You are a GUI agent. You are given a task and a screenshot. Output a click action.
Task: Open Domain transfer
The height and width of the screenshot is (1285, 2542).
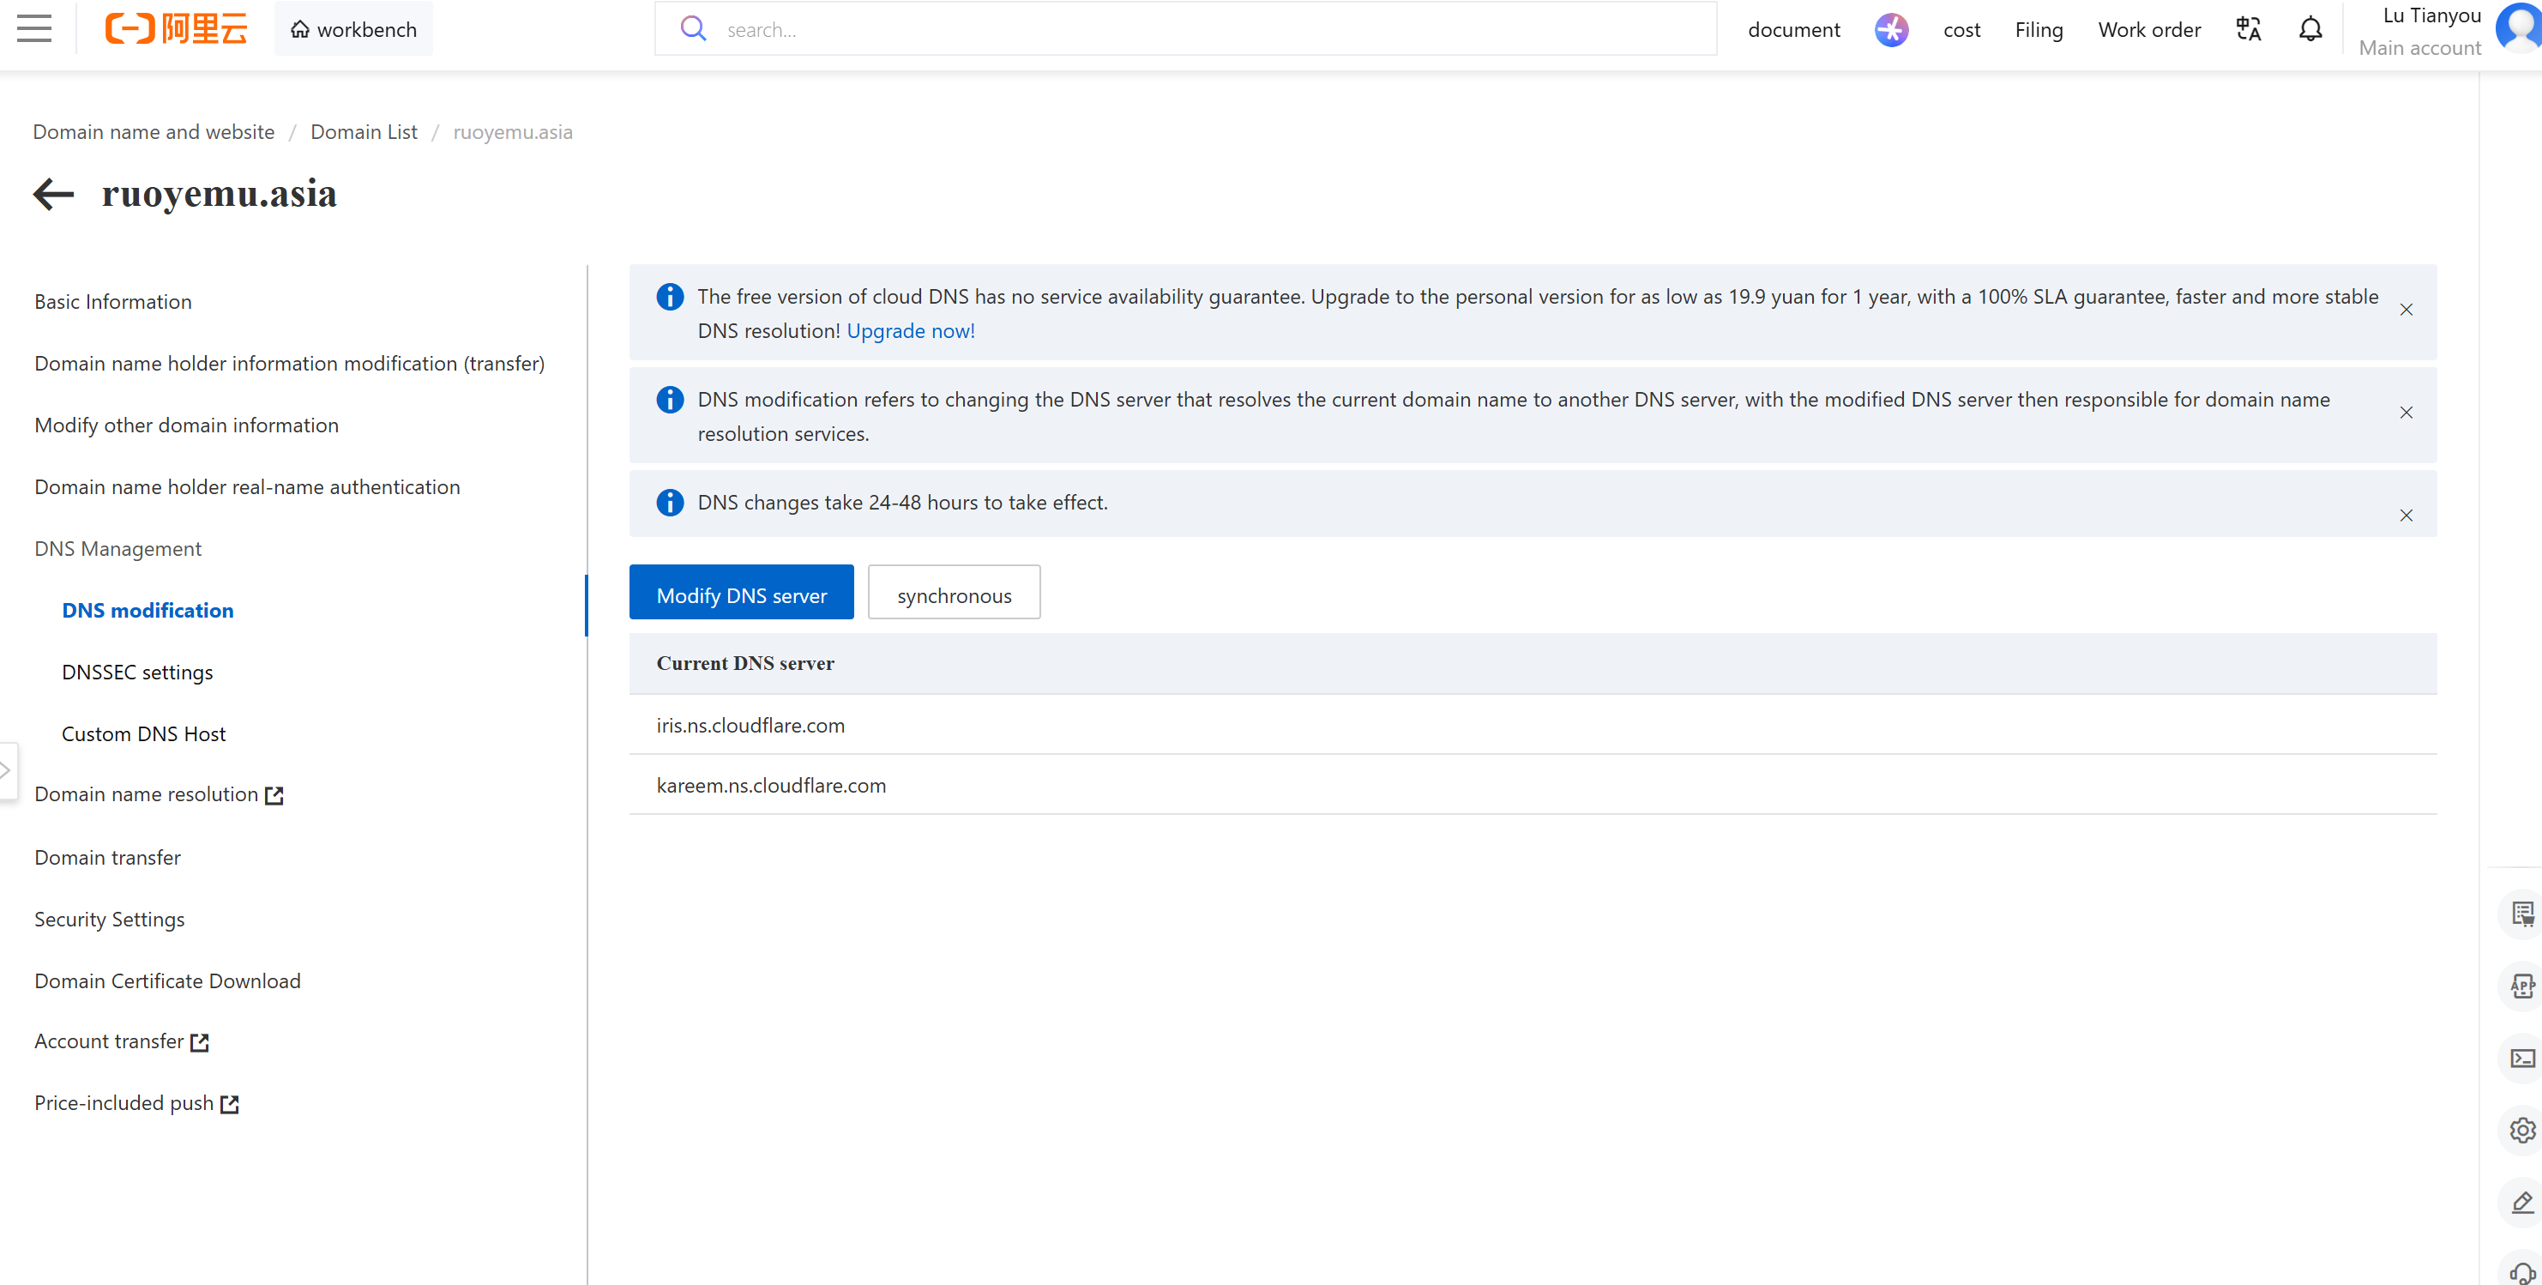pyautogui.click(x=106, y=857)
